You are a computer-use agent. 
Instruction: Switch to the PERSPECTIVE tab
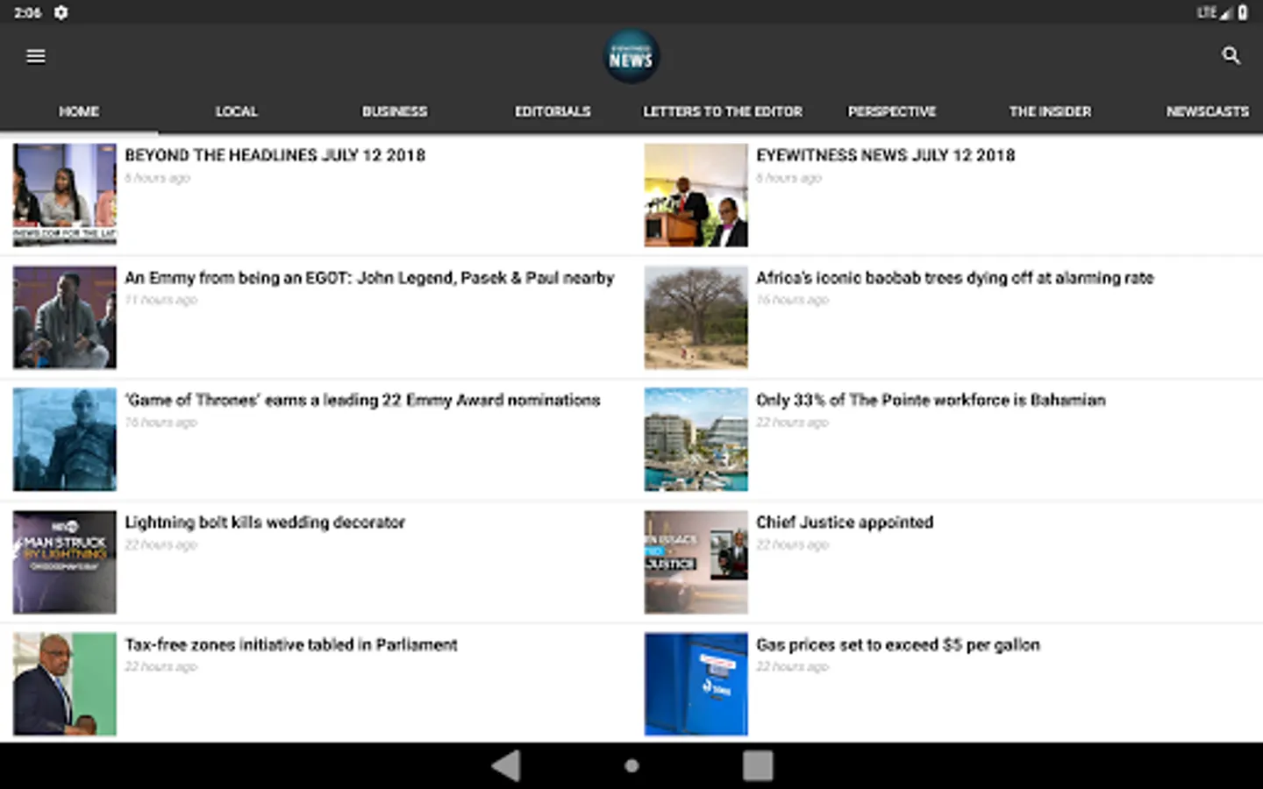pos(892,111)
